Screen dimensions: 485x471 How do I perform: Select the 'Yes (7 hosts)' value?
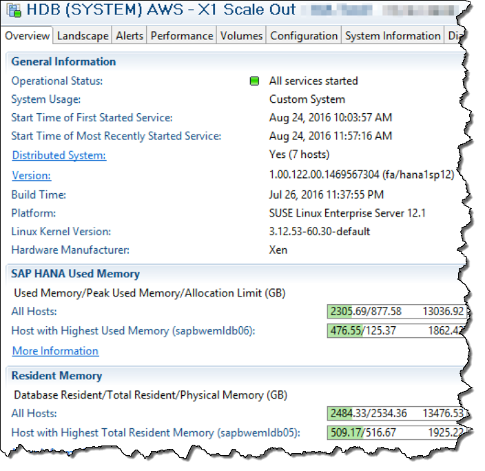click(x=299, y=154)
